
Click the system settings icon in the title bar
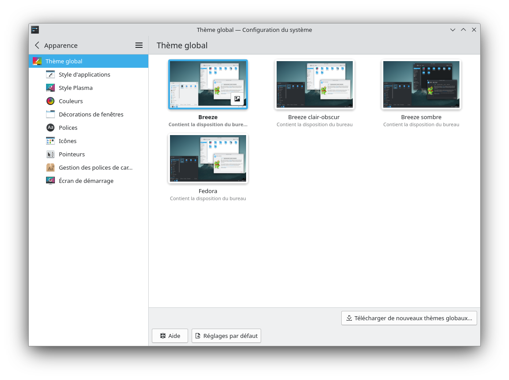pos(35,30)
